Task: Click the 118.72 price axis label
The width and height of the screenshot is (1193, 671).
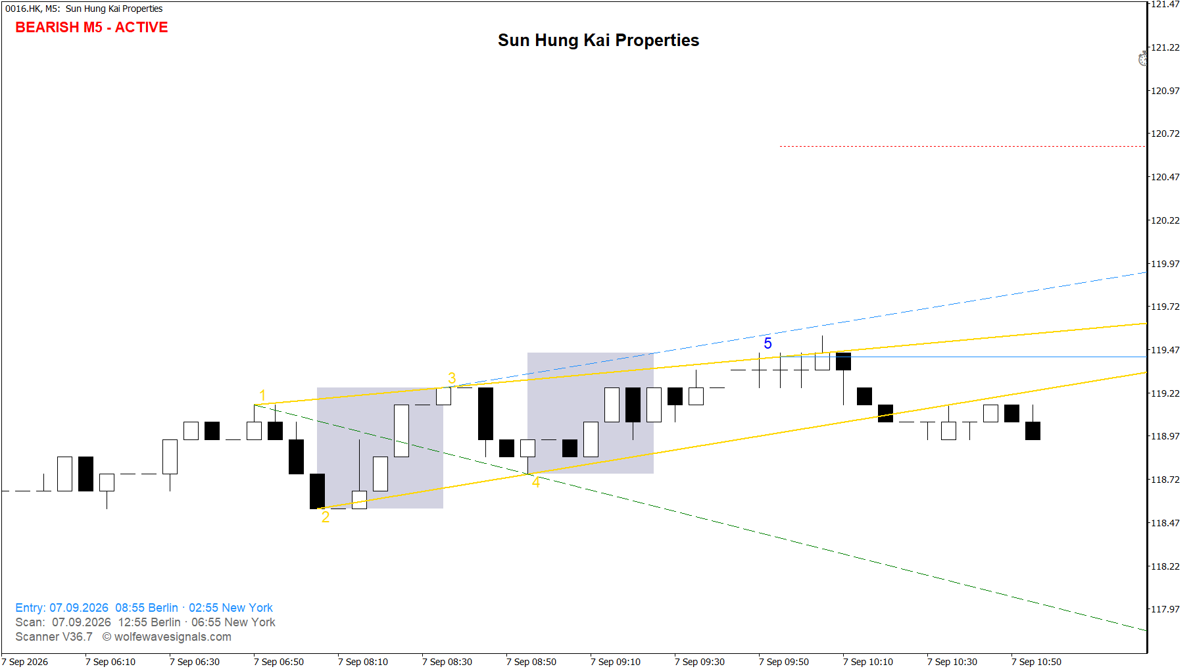Action: [x=1165, y=480]
